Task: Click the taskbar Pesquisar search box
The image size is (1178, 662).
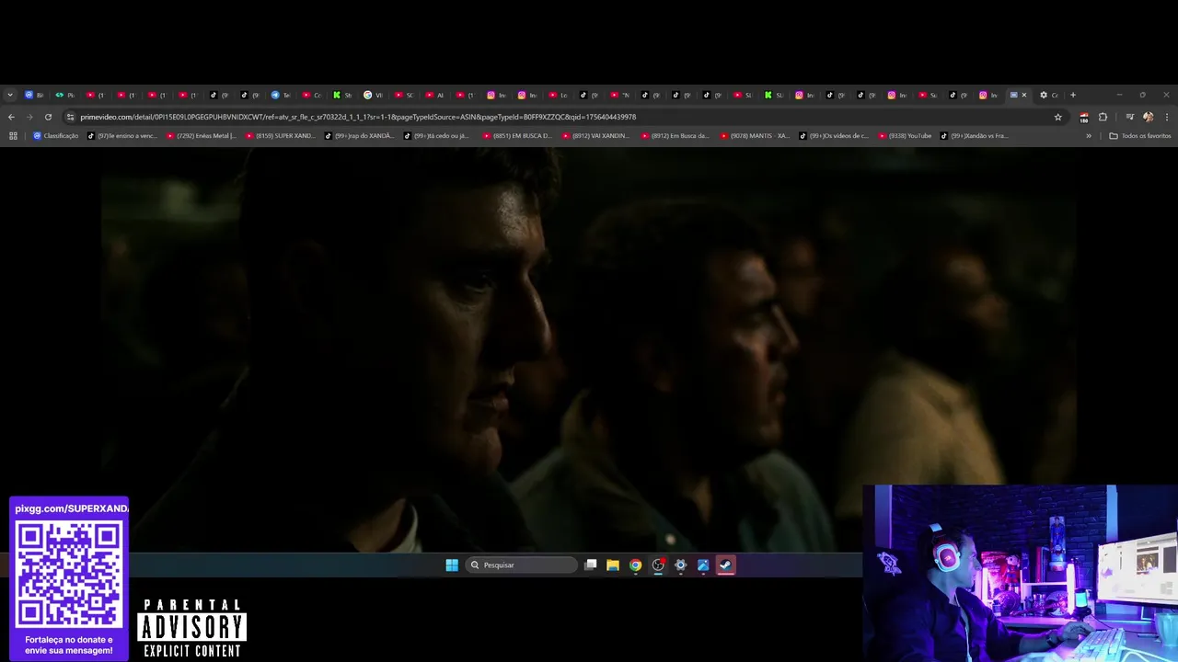Action: 522,565
